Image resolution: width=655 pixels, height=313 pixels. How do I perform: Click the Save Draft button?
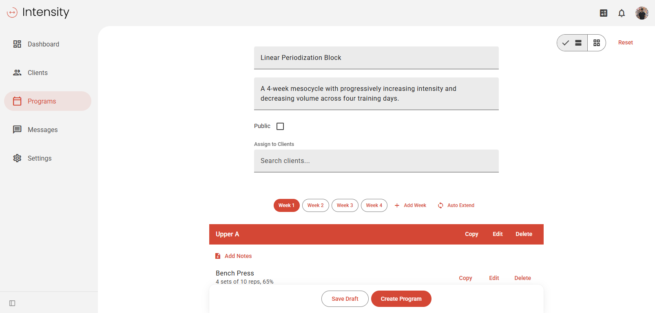[x=345, y=299]
